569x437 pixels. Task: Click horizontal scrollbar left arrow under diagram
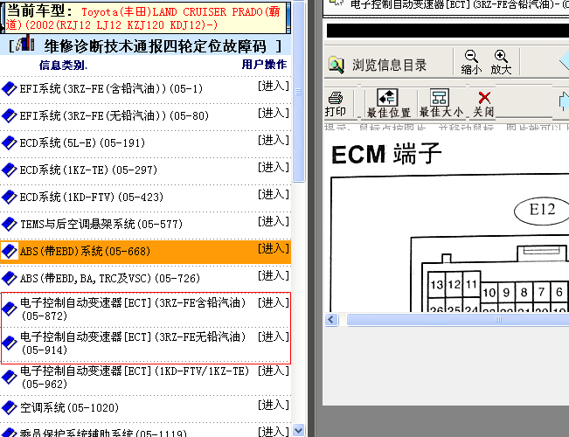331,320
